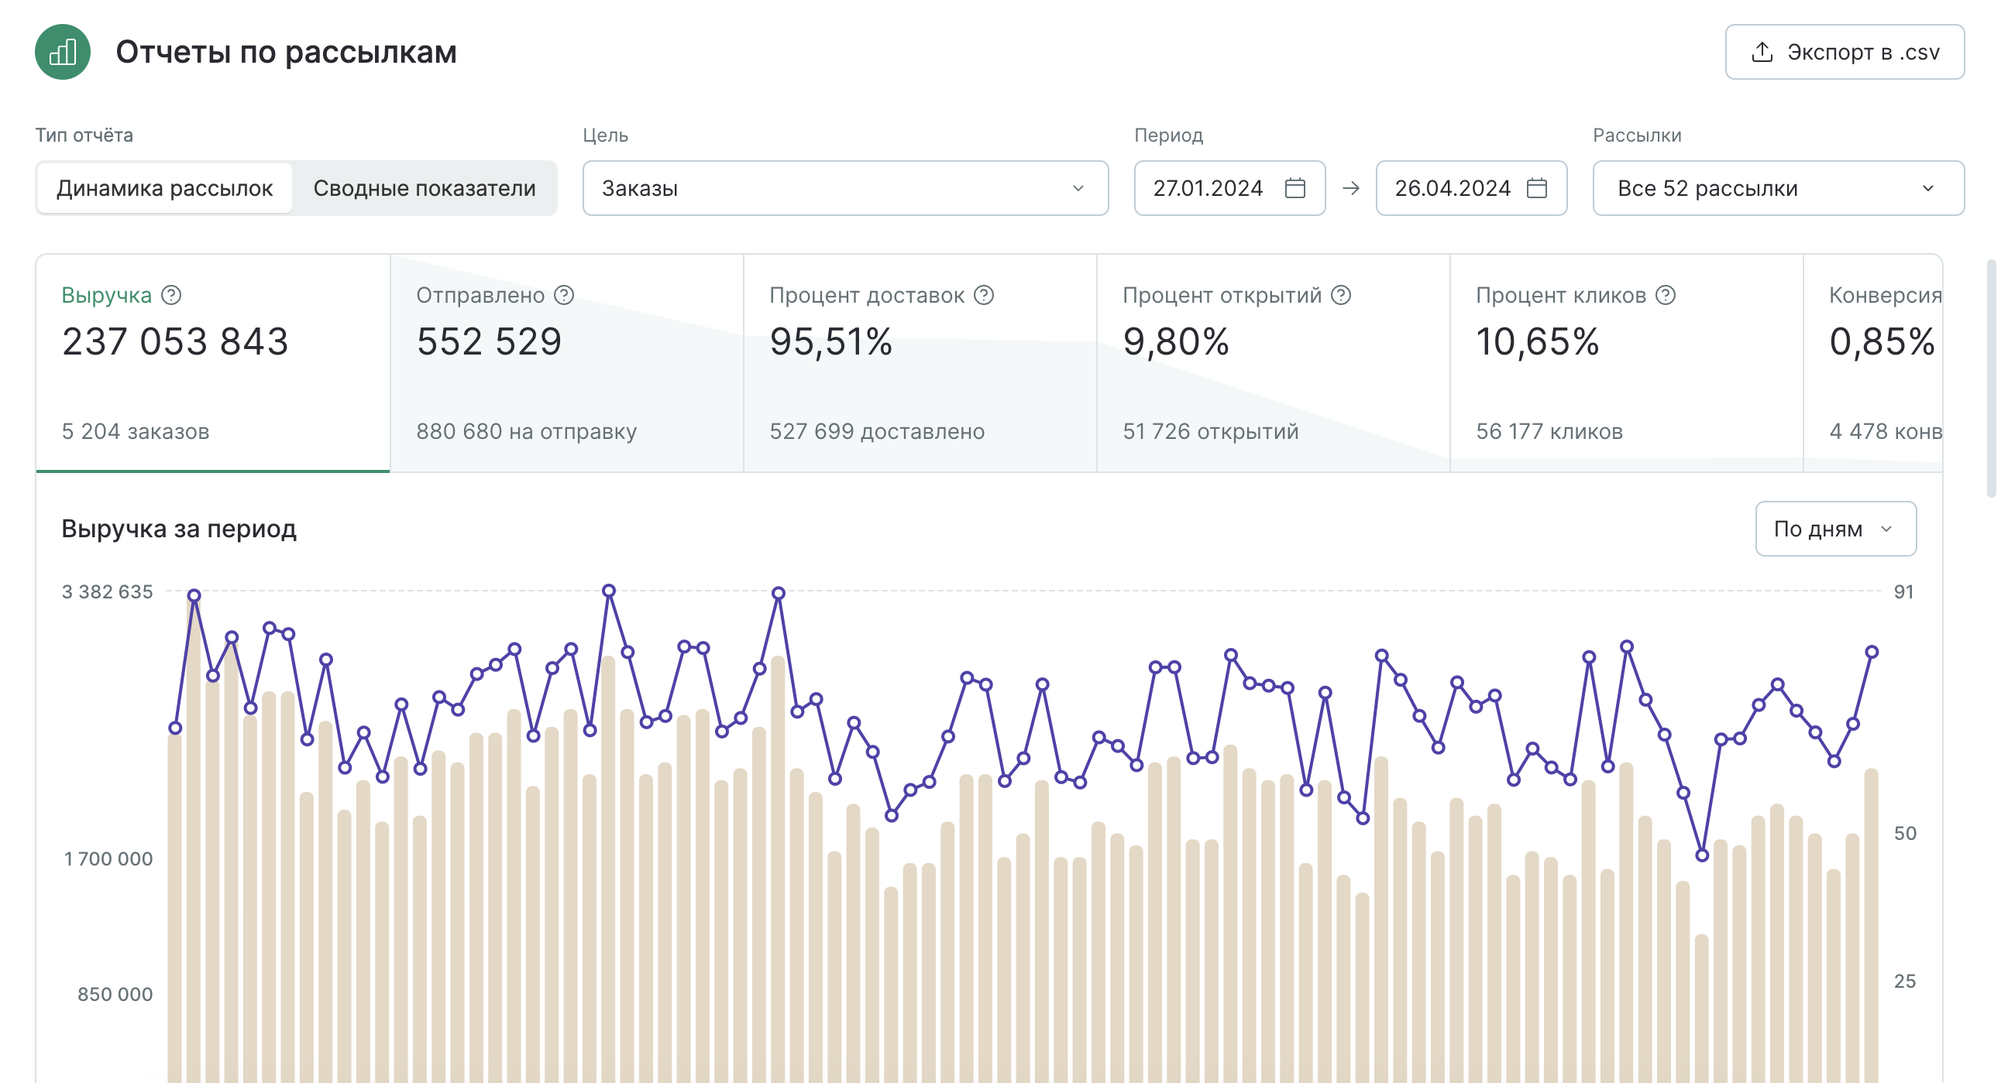Click the 527 699 доставлено text

(877, 432)
